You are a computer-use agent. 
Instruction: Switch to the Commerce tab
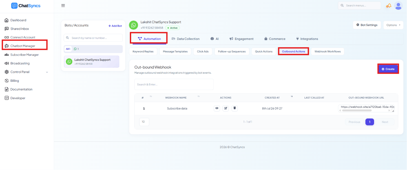tap(275, 39)
